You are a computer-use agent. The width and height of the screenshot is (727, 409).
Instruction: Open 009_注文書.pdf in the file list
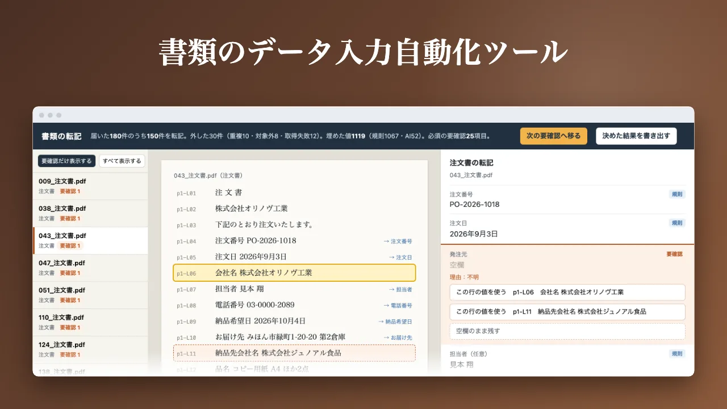[x=90, y=186]
